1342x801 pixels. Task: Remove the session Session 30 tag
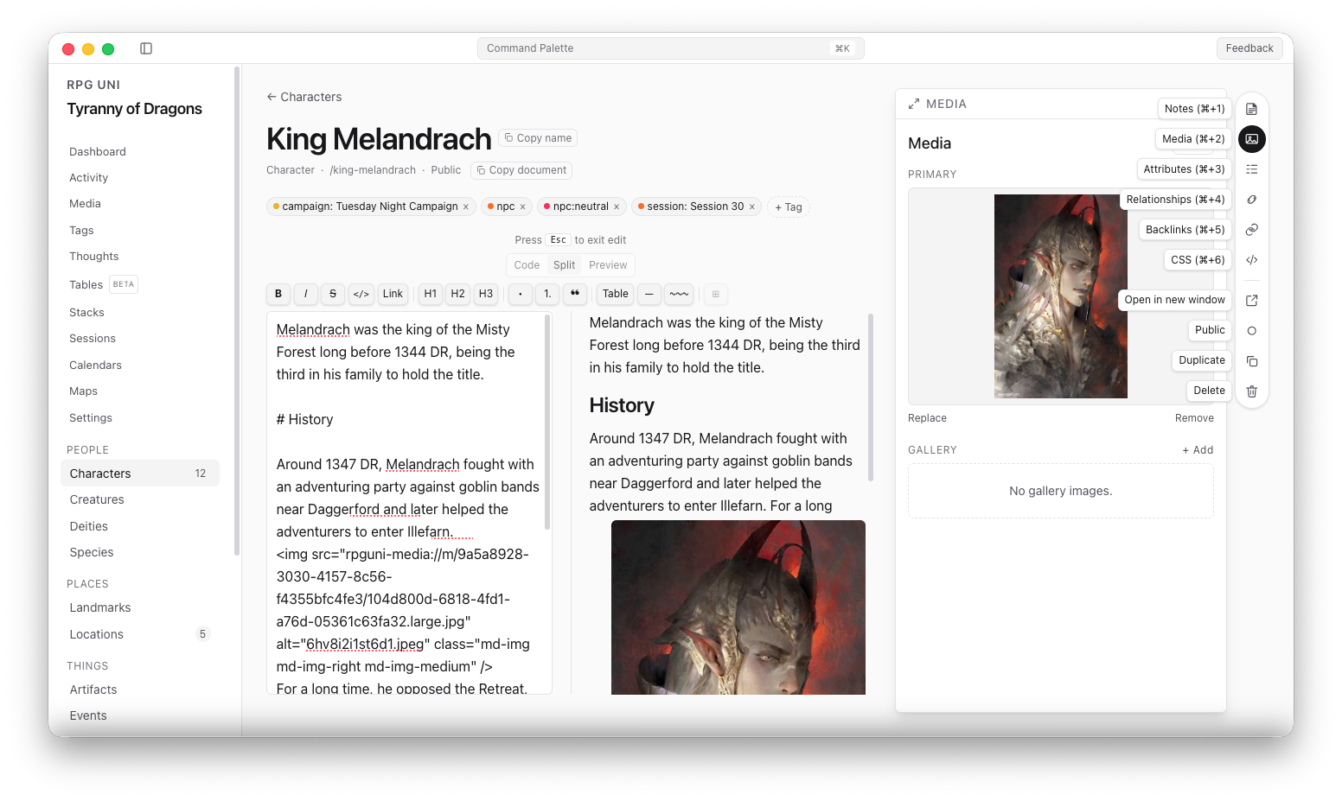pyautogui.click(x=752, y=207)
